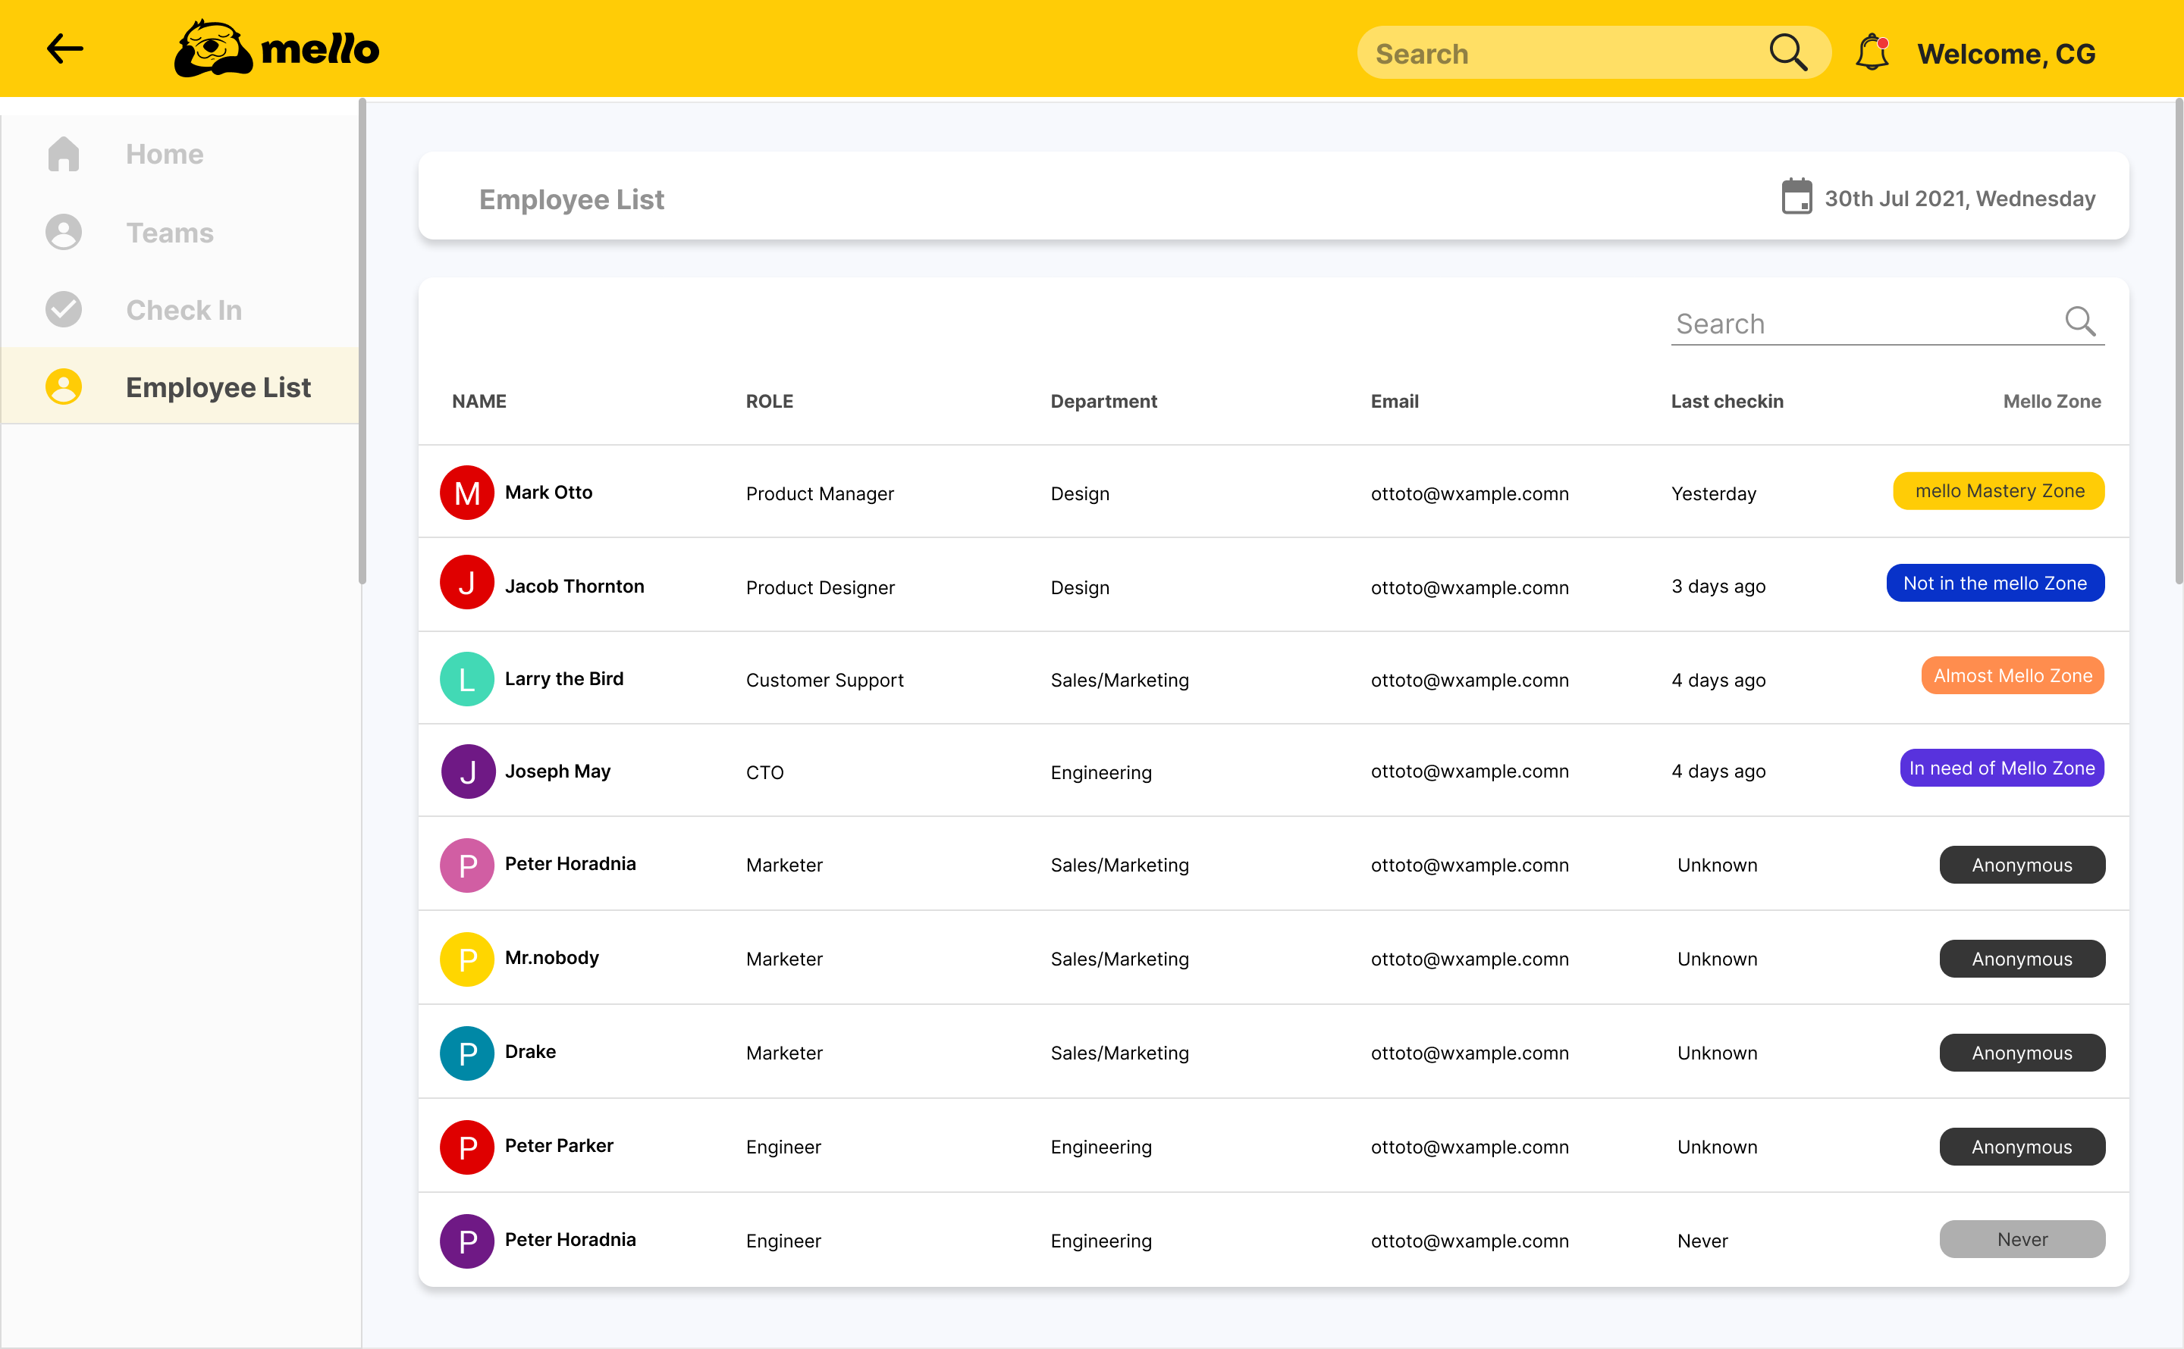Go to Home in the sidebar
This screenshot has height=1349, width=2184.
coord(165,153)
